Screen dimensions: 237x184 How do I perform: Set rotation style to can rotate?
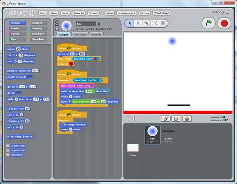[x=57, y=22]
